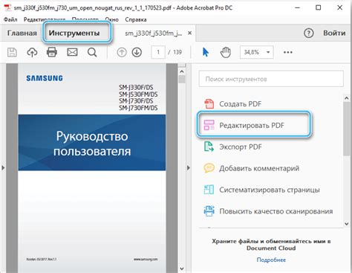Send file by email envelope icon

[72, 52]
